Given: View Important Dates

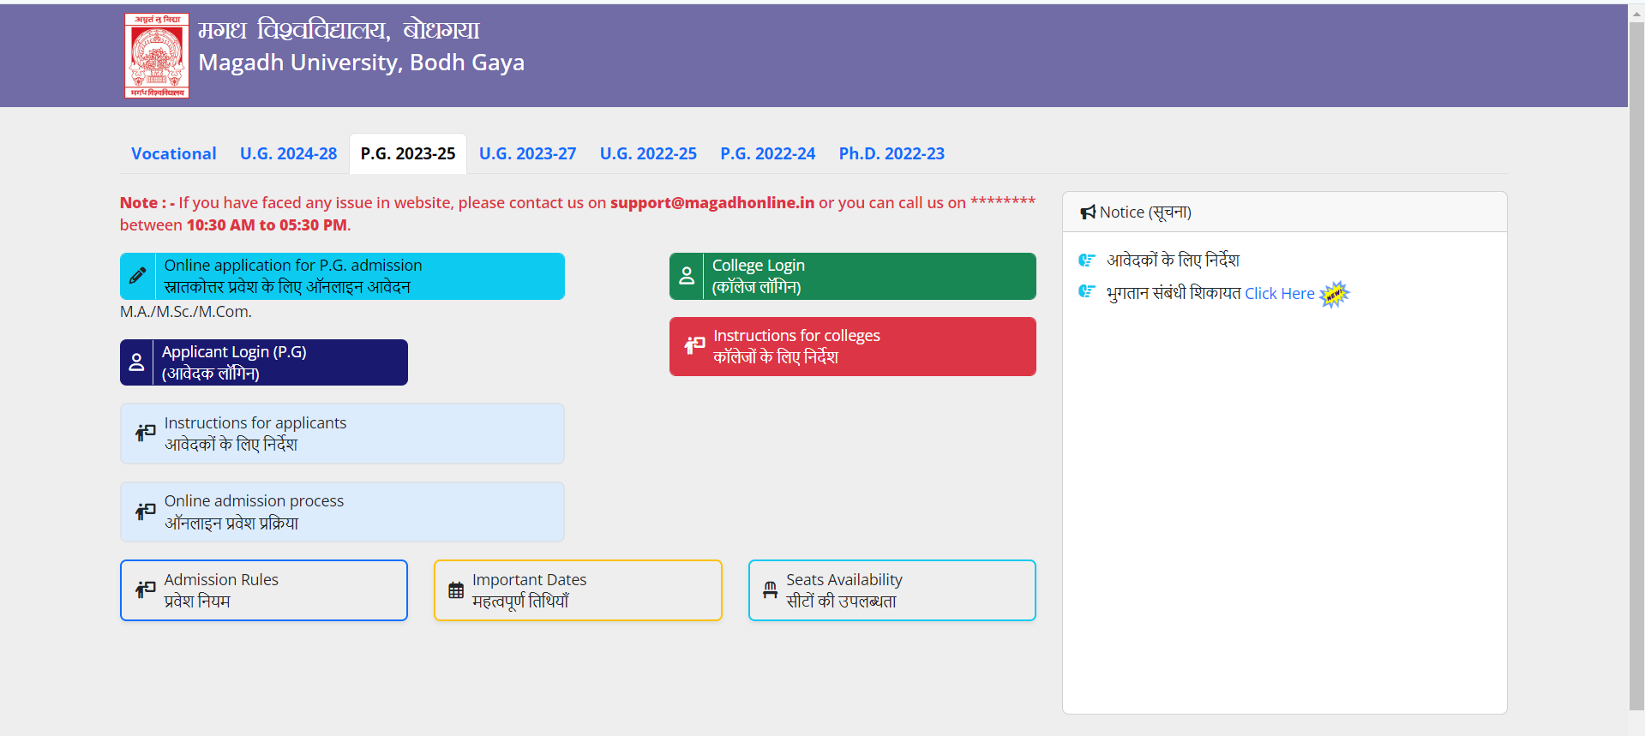Looking at the screenshot, I should 578,590.
